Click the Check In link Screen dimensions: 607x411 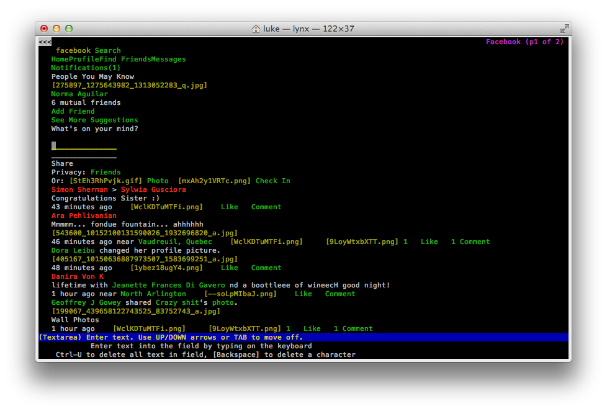(x=272, y=181)
